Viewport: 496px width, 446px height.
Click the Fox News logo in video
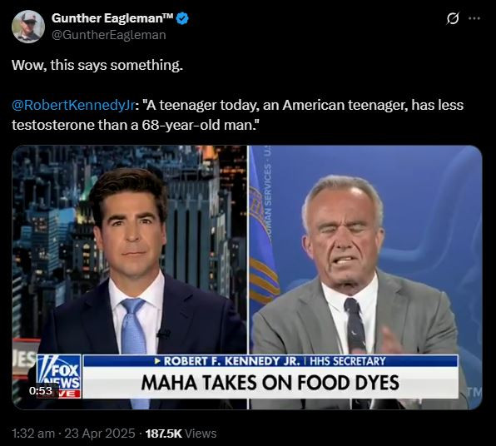tap(59, 374)
